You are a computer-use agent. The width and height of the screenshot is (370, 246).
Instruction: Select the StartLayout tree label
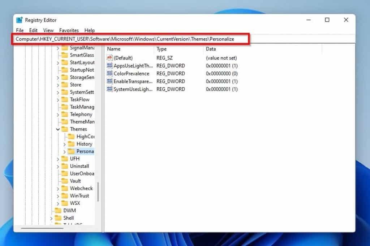[x=82, y=62]
